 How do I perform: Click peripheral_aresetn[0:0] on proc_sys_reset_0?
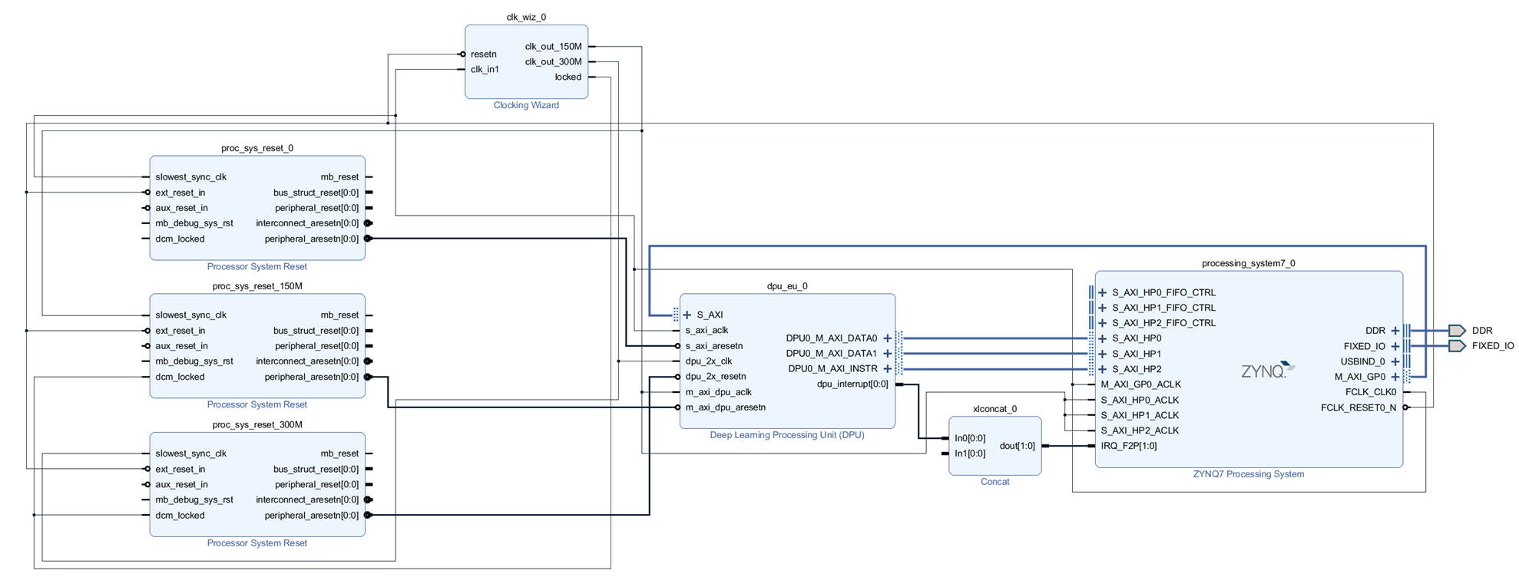(x=312, y=239)
